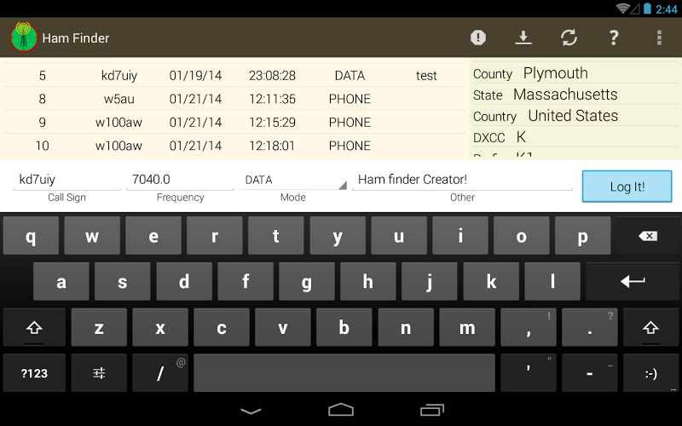Switch keyboard to ?123 symbols
Viewport: 682px width, 426px height.
pos(34,373)
